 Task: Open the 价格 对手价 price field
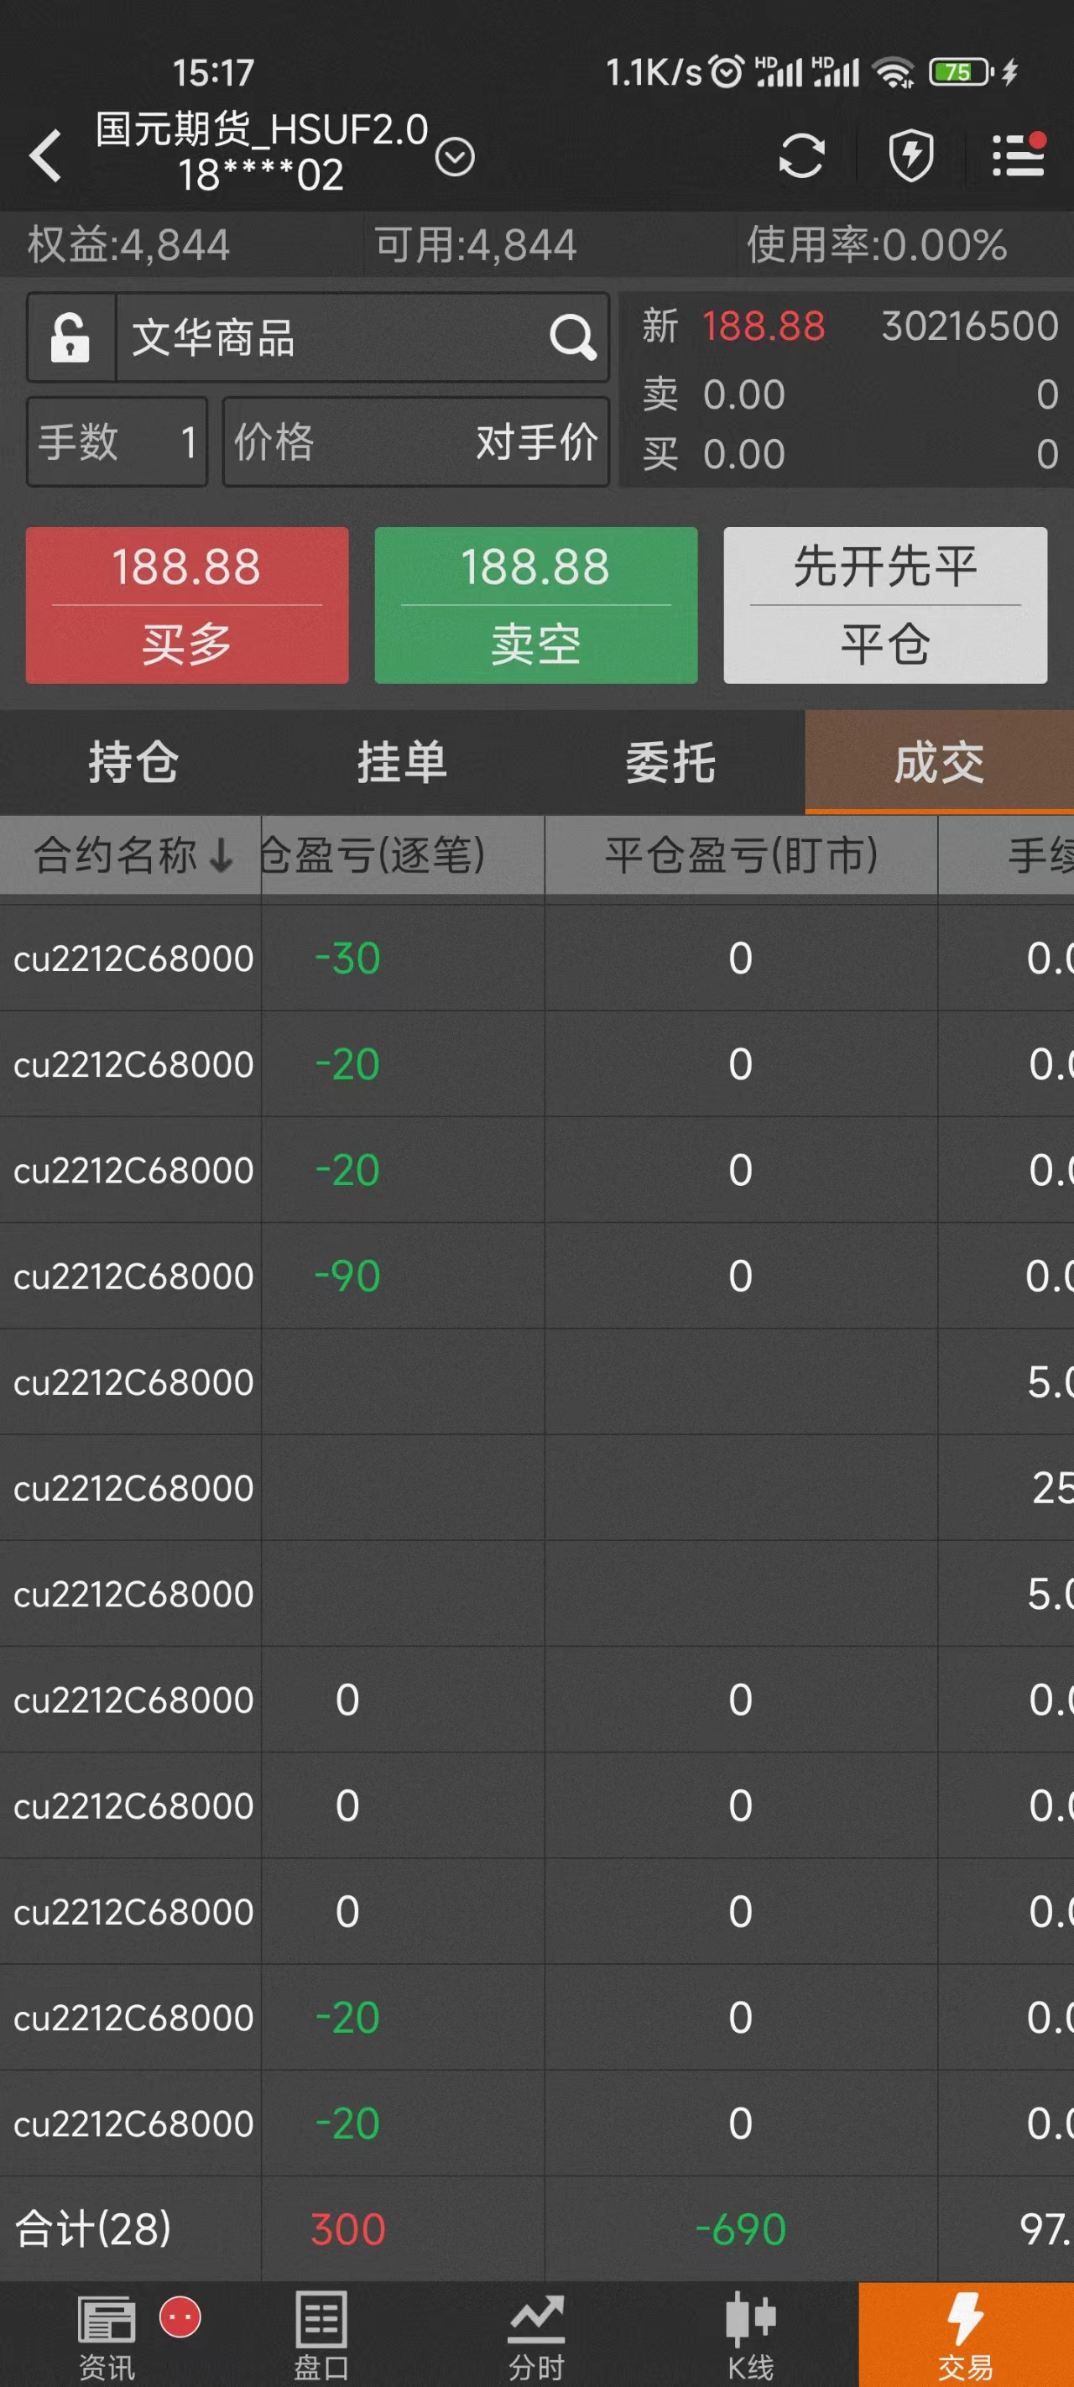pyautogui.click(x=415, y=442)
